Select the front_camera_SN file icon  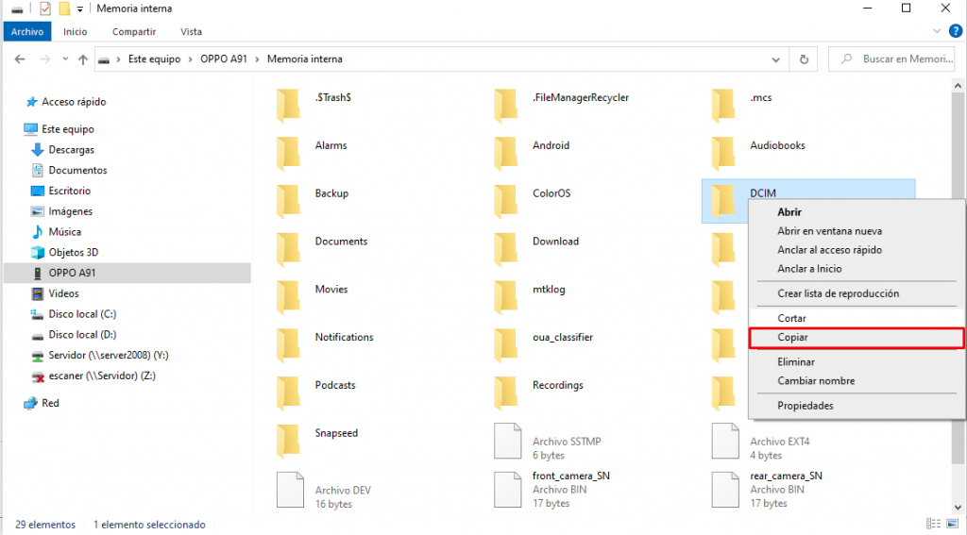tap(507, 489)
